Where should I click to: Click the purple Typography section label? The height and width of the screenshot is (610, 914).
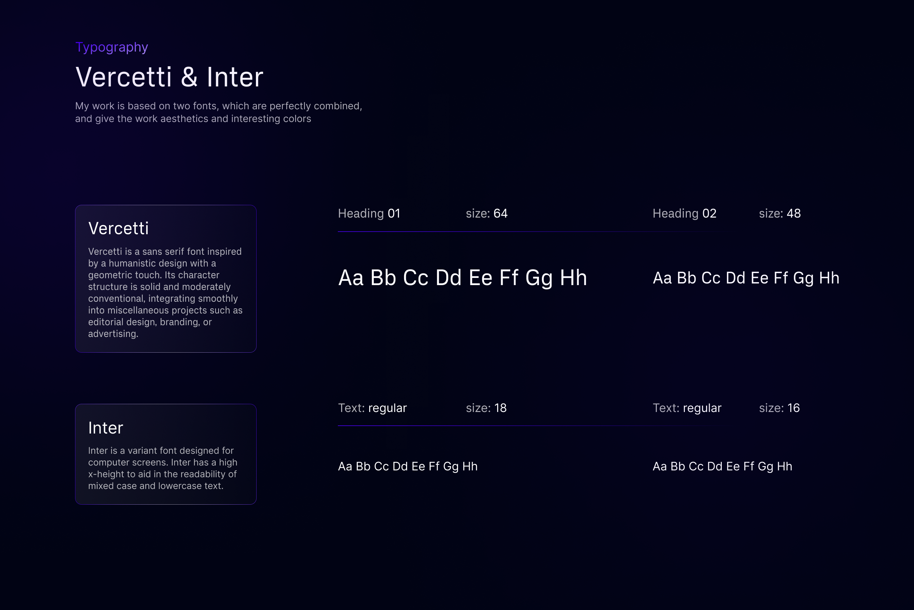click(112, 47)
